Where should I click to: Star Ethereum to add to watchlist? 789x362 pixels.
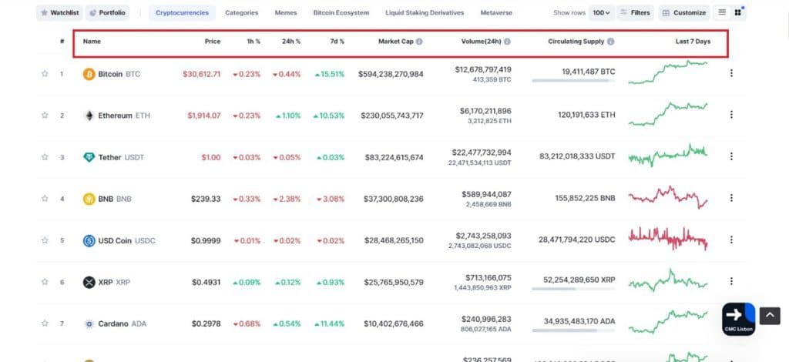[45, 115]
